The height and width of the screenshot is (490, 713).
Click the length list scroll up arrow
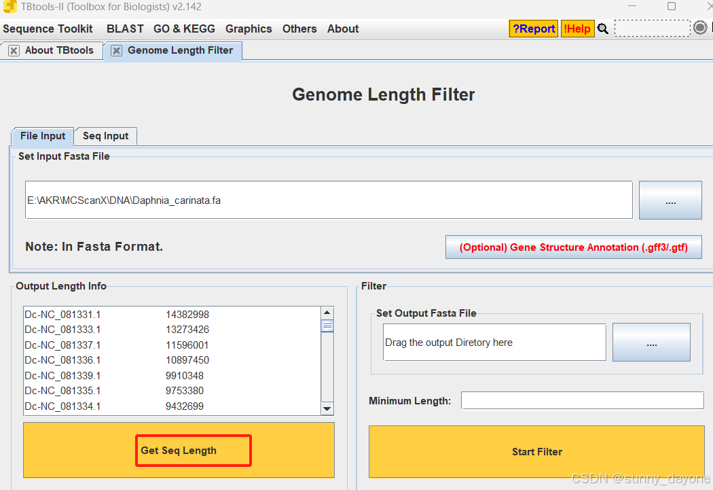(x=327, y=313)
